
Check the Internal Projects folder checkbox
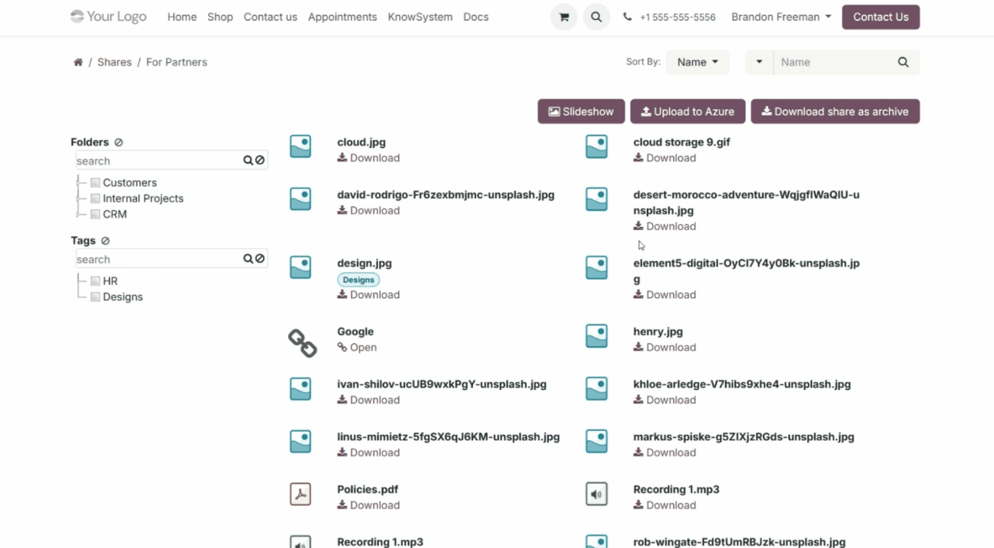click(95, 198)
